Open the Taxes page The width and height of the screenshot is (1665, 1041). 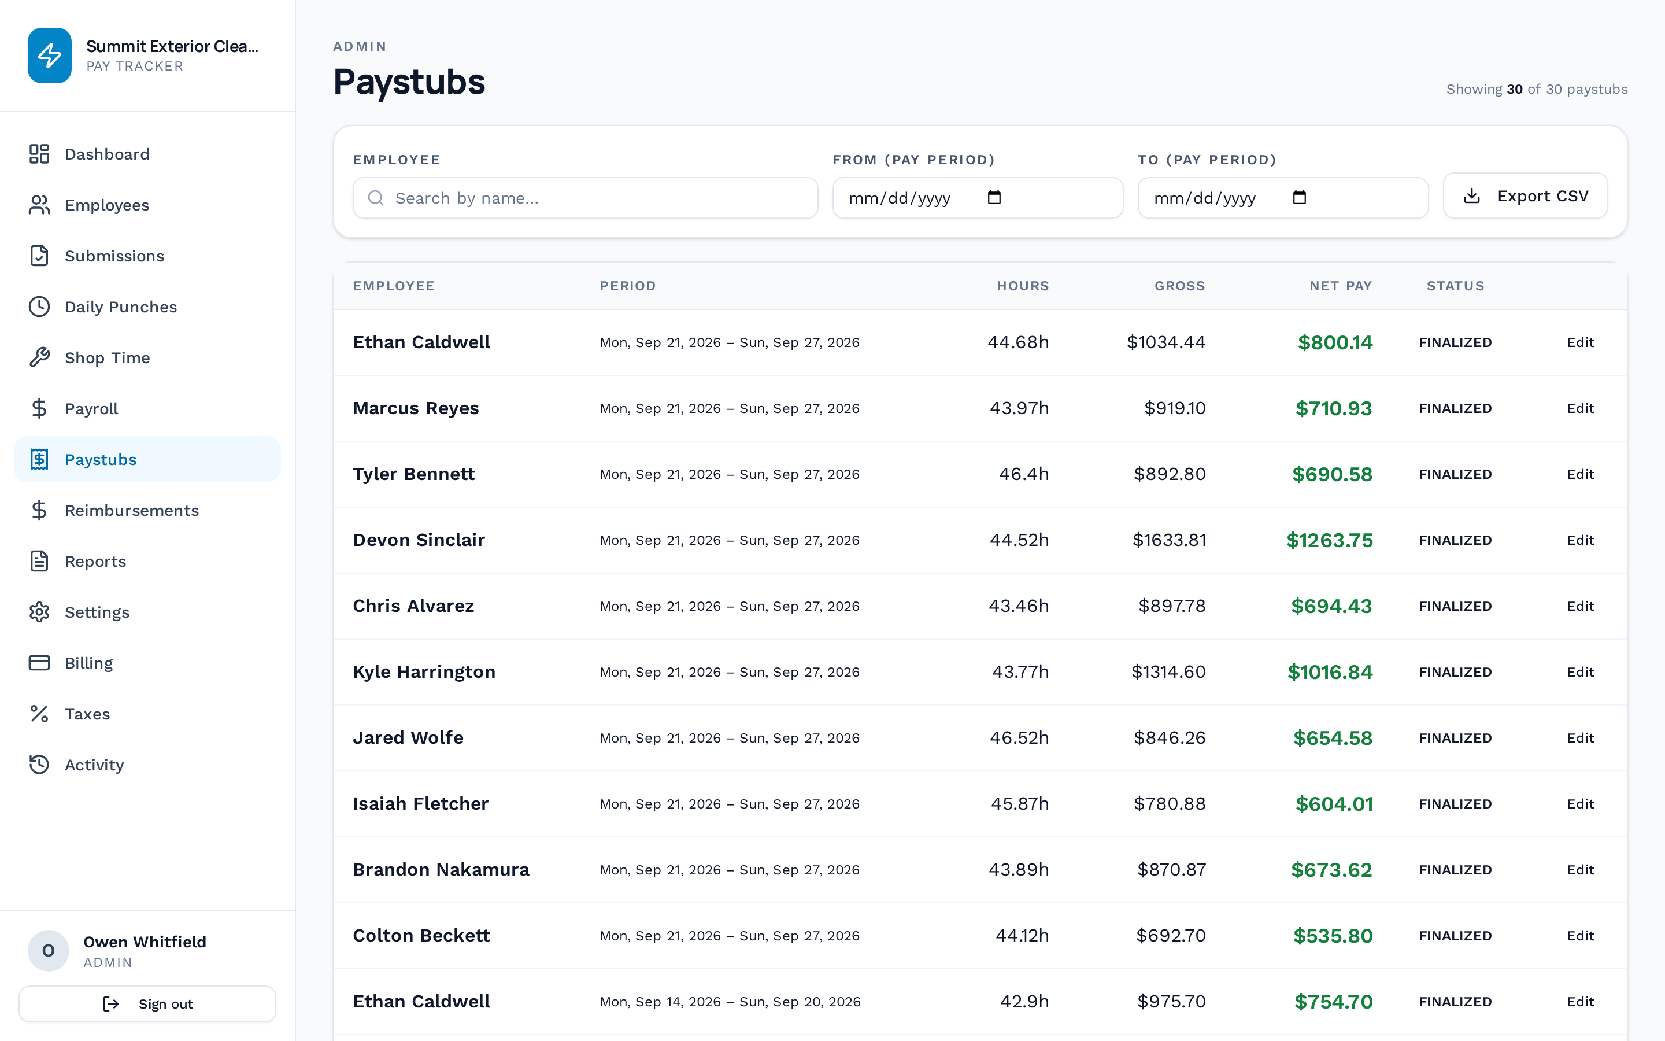[147, 714]
